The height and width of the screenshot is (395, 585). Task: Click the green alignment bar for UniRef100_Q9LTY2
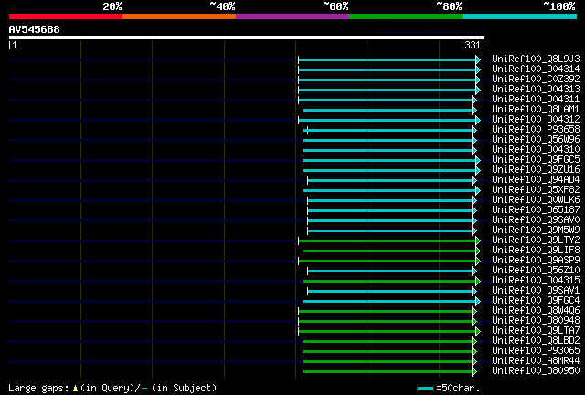click(x=388, y=241)
